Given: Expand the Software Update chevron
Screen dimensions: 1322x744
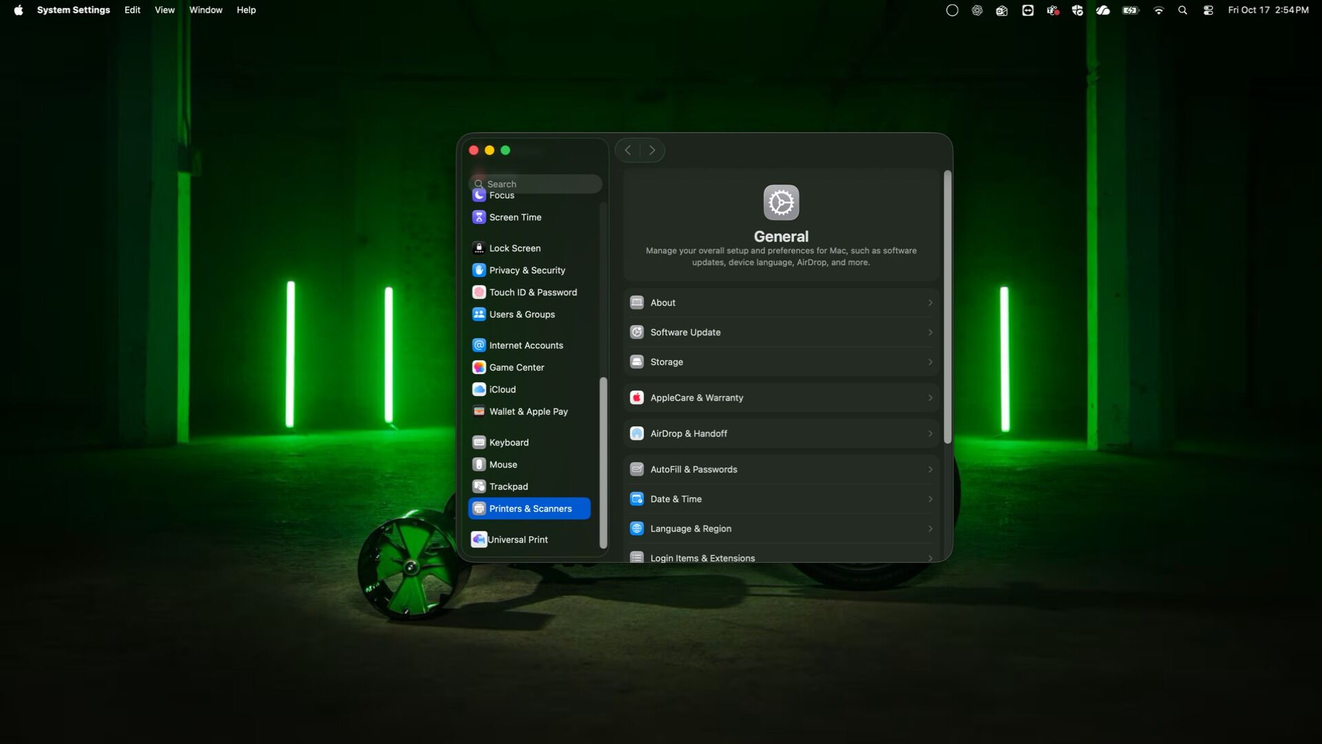Looking at the screenshot, I should tap(930, 332).
